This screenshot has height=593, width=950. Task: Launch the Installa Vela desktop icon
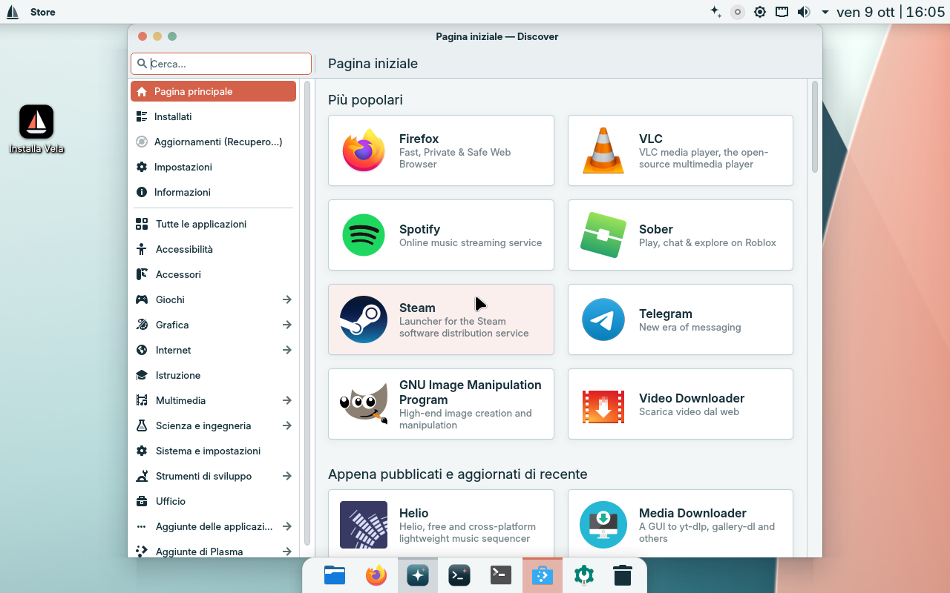36,129
